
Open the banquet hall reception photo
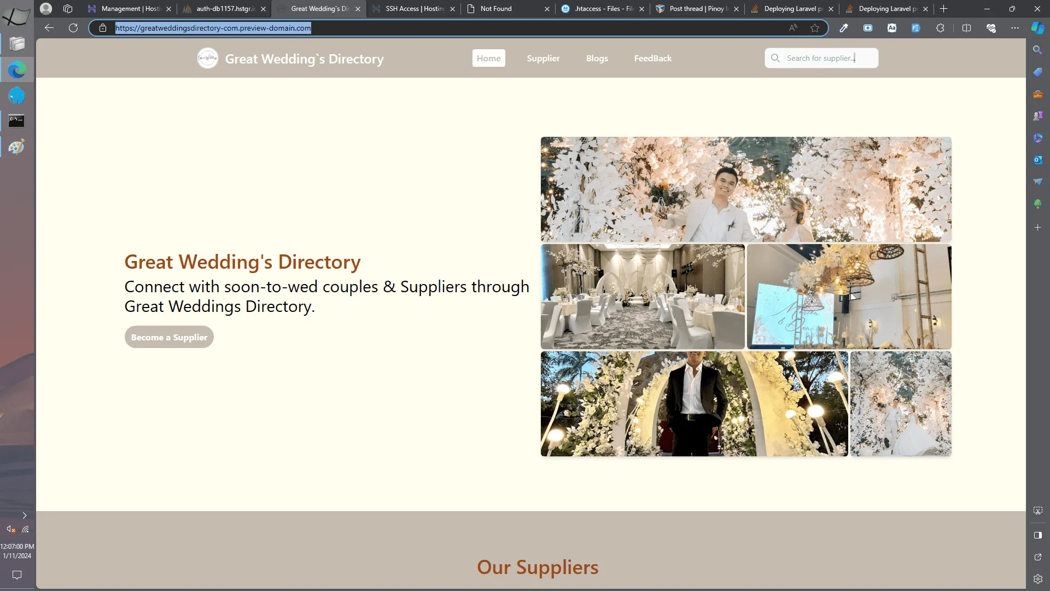click(643, 297)
